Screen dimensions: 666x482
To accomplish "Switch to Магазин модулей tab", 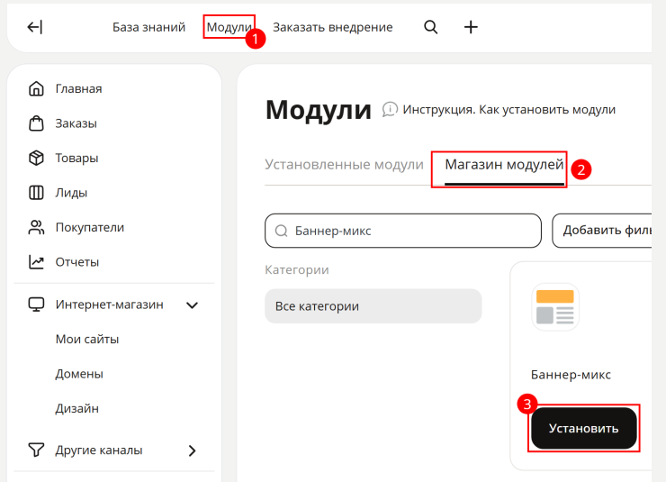I will coord(504,165).
